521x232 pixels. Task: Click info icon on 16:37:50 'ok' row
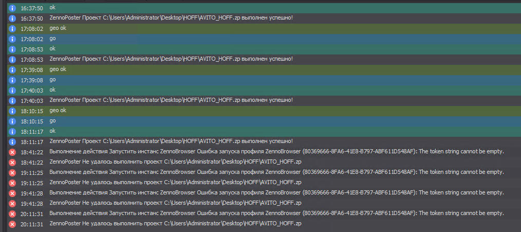click(x=12, y=8)
